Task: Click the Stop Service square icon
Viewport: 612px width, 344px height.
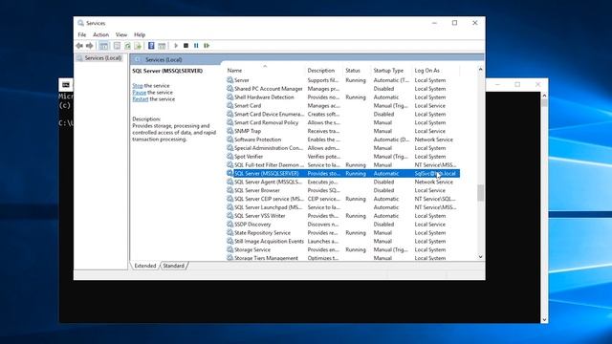Action: (x=186, y=46)
